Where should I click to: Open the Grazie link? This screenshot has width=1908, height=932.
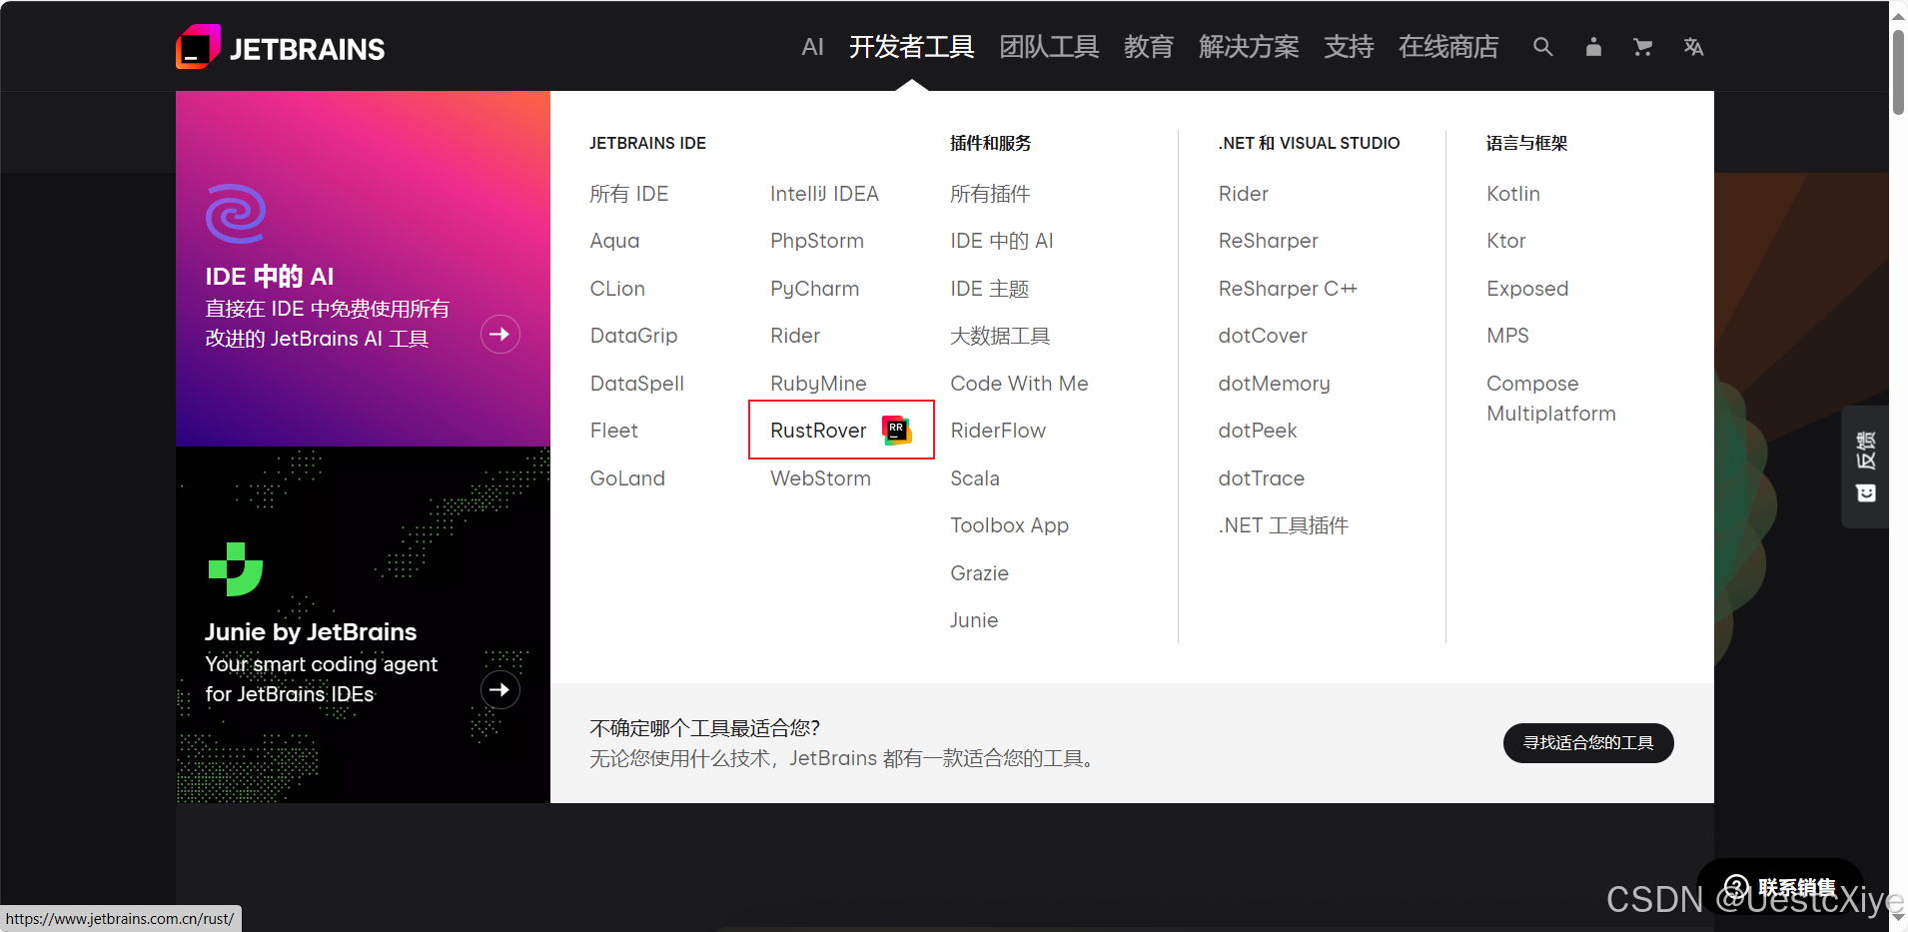[979, 573]
